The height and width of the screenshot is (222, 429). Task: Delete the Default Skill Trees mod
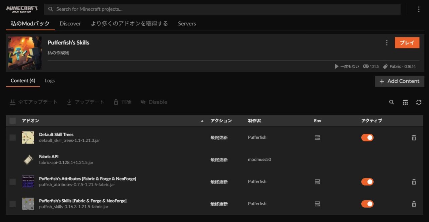pyautogui.click(x=414, y=137)
